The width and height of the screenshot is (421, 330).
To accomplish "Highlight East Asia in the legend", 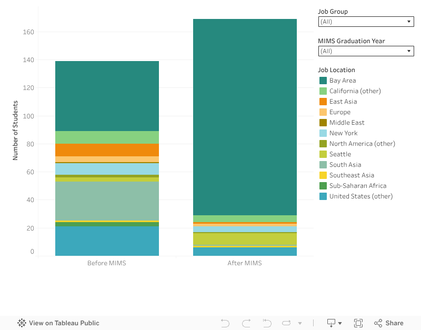I will pyautogui.click(x=343, y=102).
